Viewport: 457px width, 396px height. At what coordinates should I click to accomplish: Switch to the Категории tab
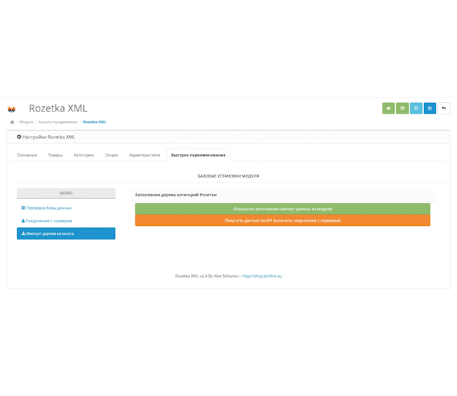(x=83, y=155)
